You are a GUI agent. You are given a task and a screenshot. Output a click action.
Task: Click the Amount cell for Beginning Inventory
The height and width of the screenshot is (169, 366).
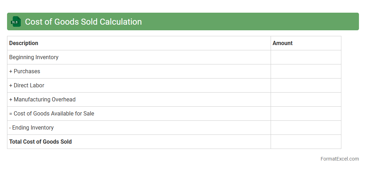click(306, 57)
